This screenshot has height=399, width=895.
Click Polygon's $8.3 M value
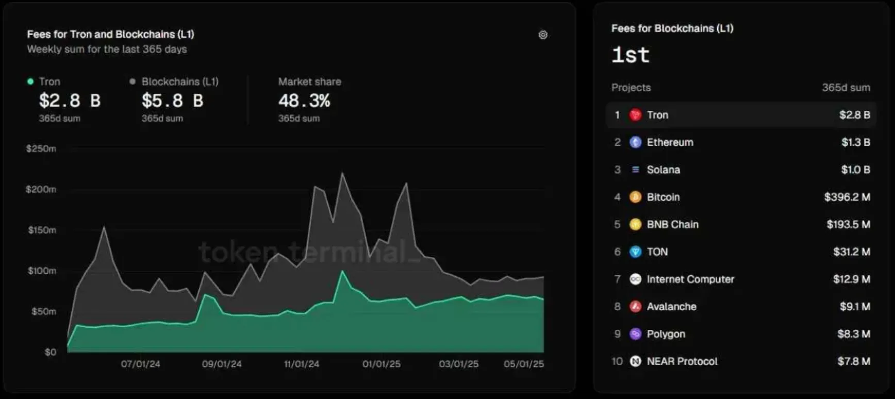pos(854,334)
